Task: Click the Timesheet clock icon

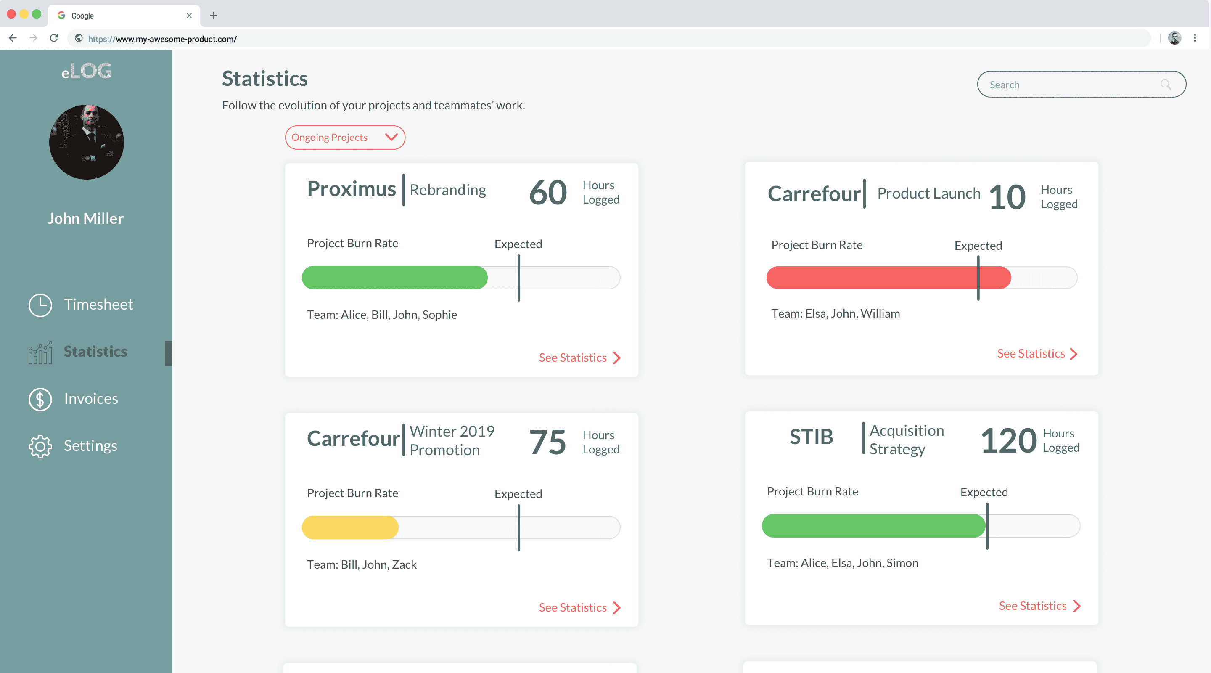Action: click(x=40, y=305)
